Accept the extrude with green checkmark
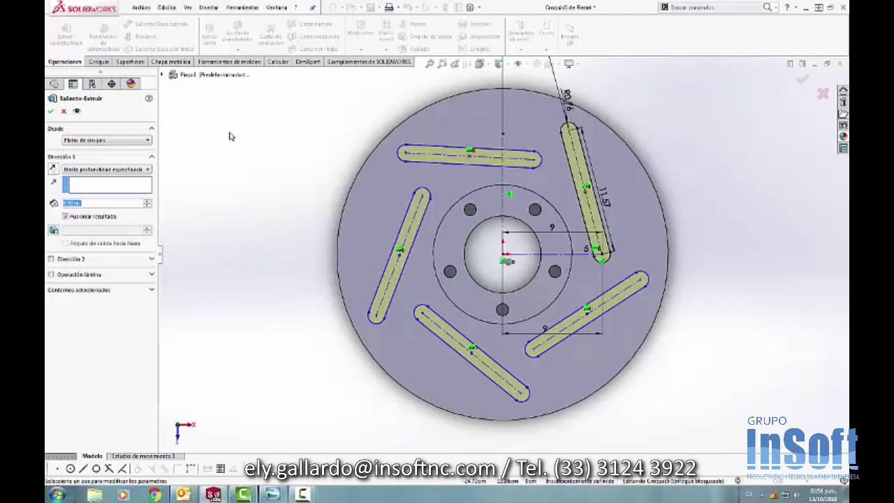Screen dimensions: 894x503 pos(51,111)
